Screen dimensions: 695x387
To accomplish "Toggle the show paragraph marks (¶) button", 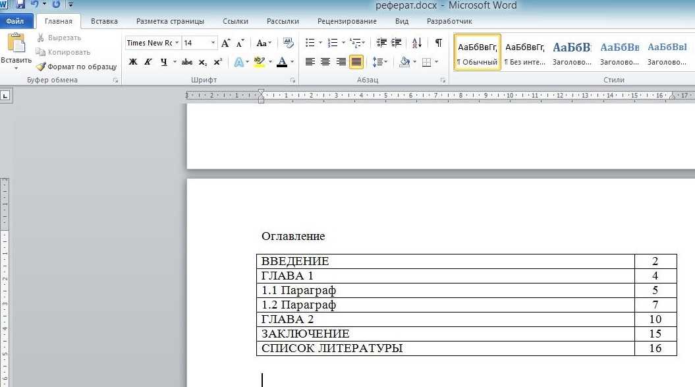I will (x=439, y=43).
